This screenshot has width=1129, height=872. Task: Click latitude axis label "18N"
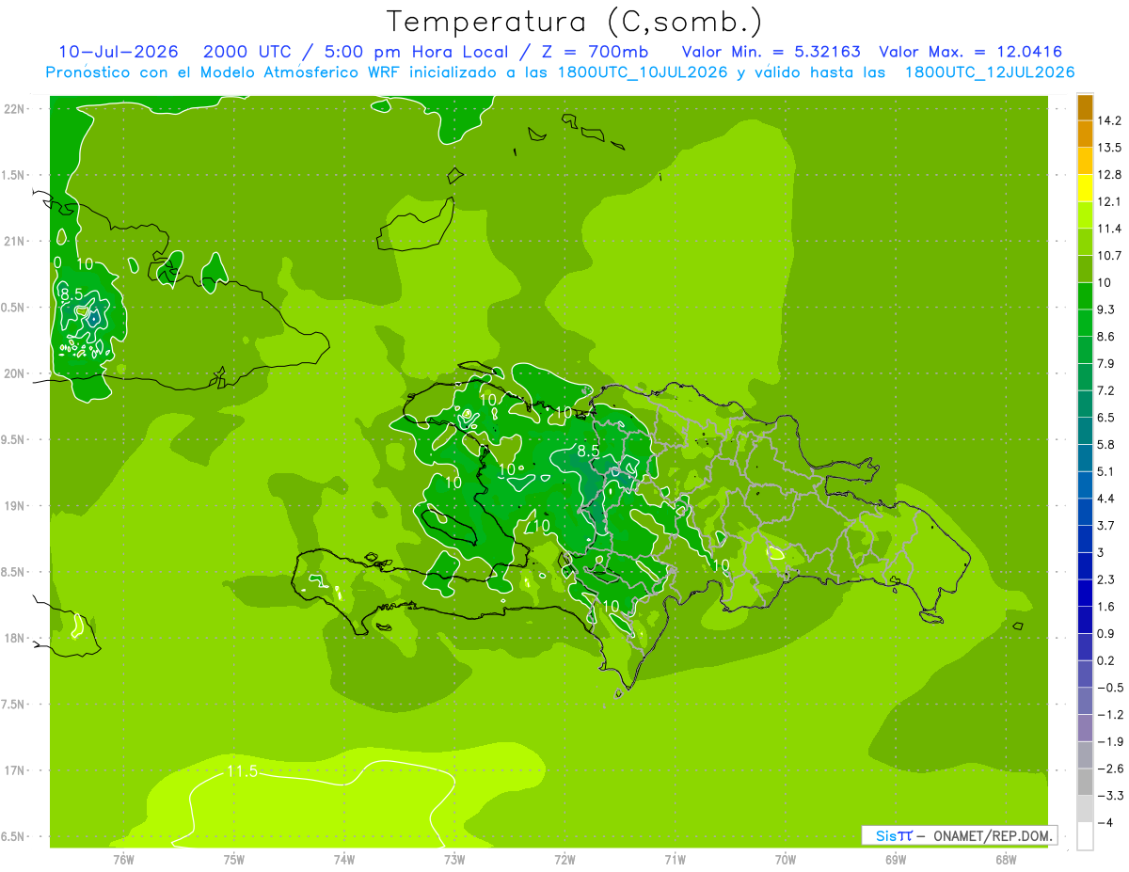(14, 639)
